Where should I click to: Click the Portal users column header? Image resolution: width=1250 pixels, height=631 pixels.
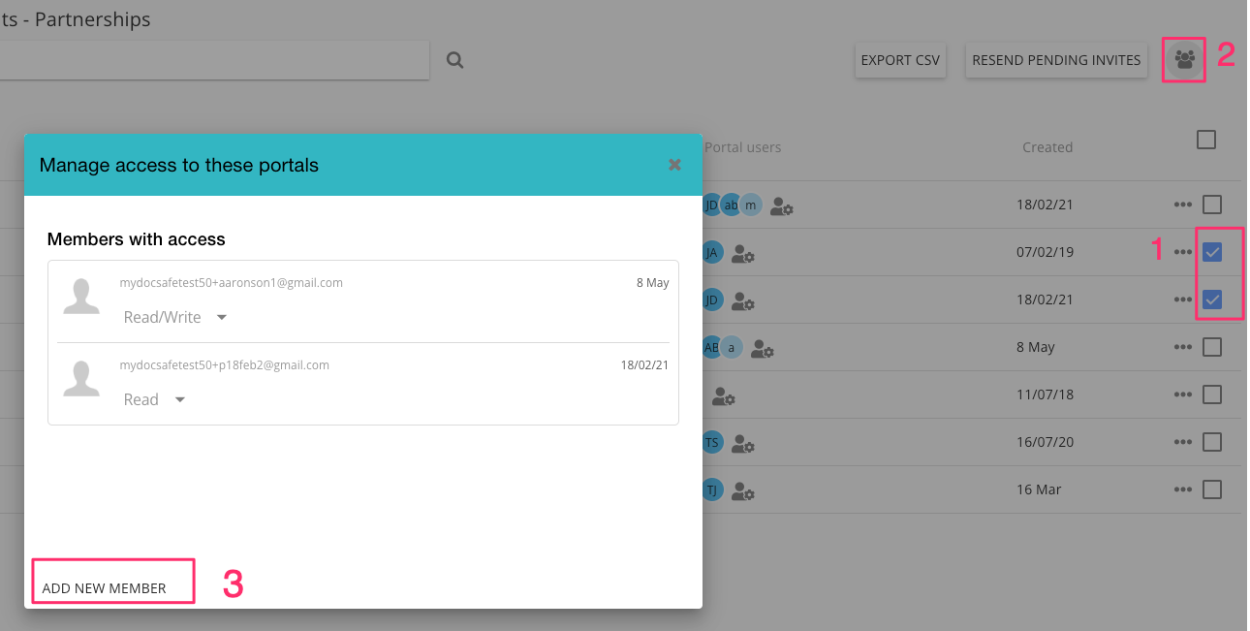(x=742, y=147)
